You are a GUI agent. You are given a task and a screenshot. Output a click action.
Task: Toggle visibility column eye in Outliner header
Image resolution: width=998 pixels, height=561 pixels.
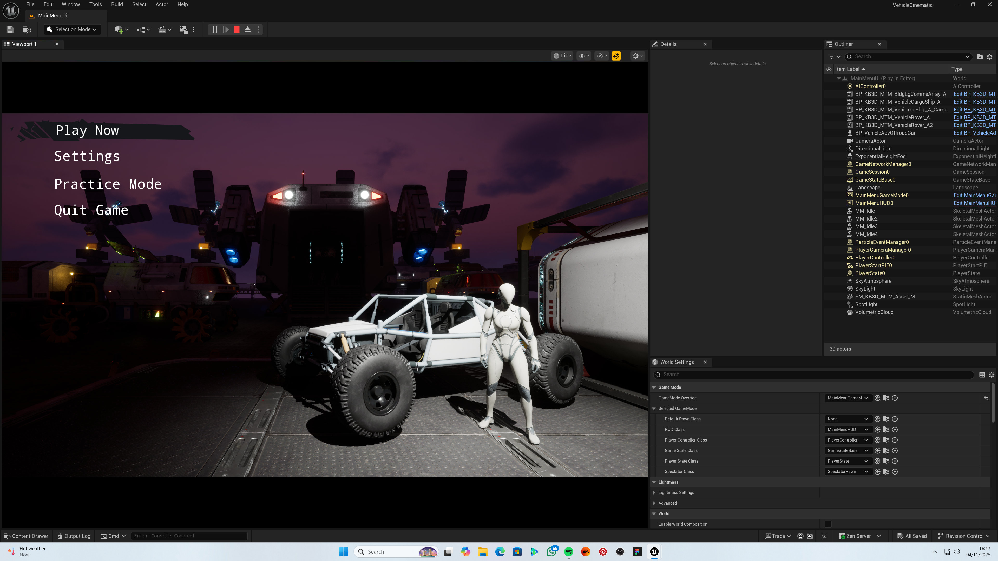coord(829,69)
